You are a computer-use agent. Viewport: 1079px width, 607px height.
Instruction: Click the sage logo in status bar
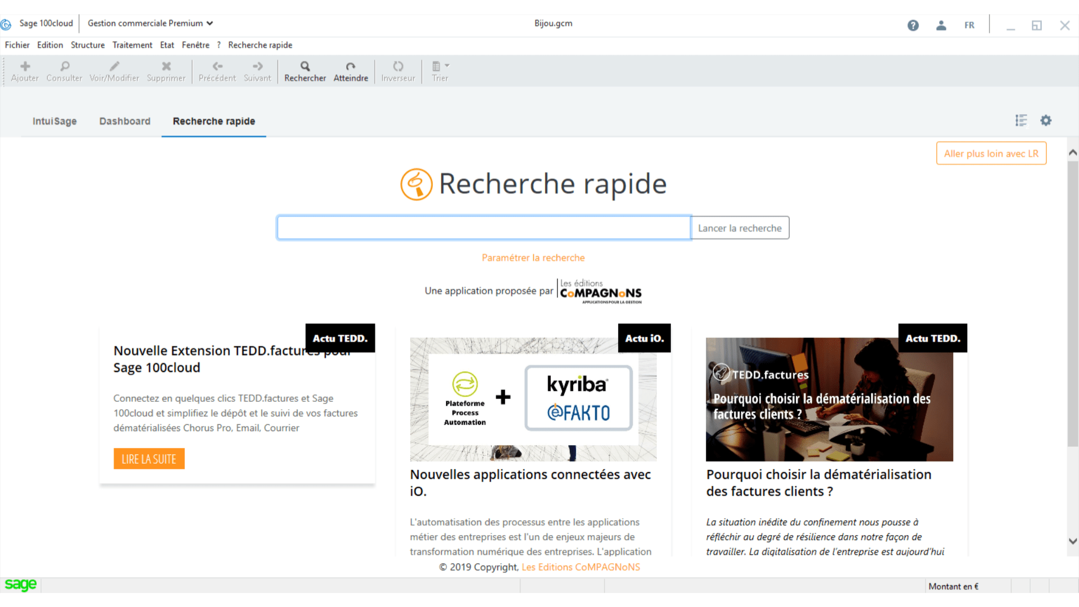point(21,585)
